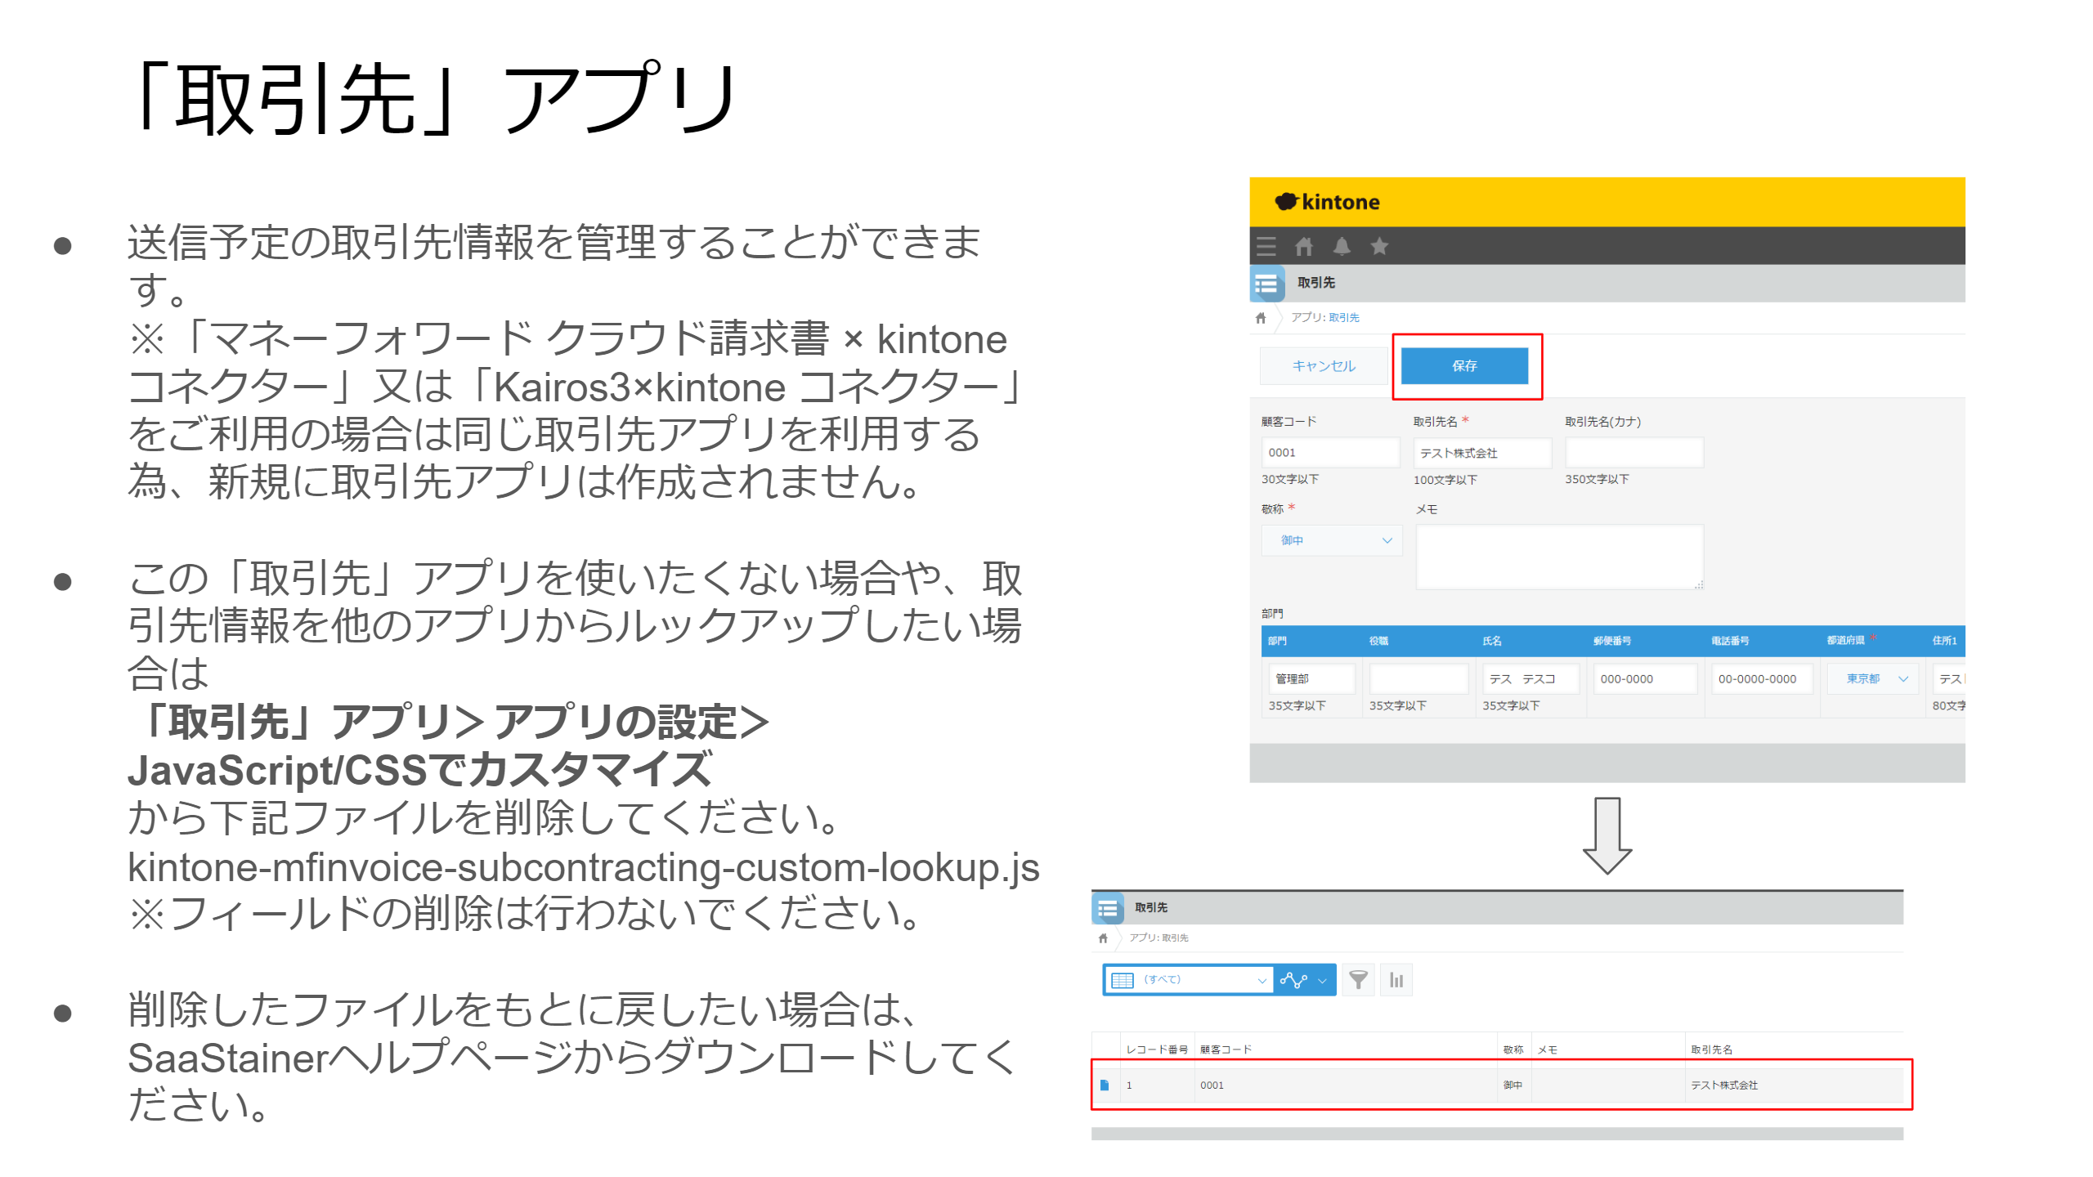Click the 氏名 field with テス テスコ
Screen dimensions: 2093x1177
[1531, 678]
